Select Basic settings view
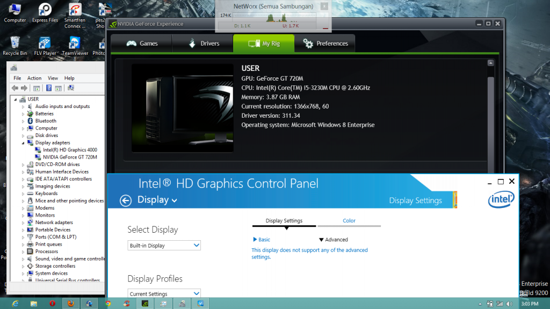This screenshot has height=309, width=550. [x=262, y=240]
